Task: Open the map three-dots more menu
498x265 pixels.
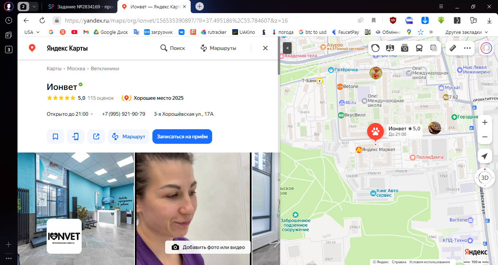Action: tap(467, 48)
